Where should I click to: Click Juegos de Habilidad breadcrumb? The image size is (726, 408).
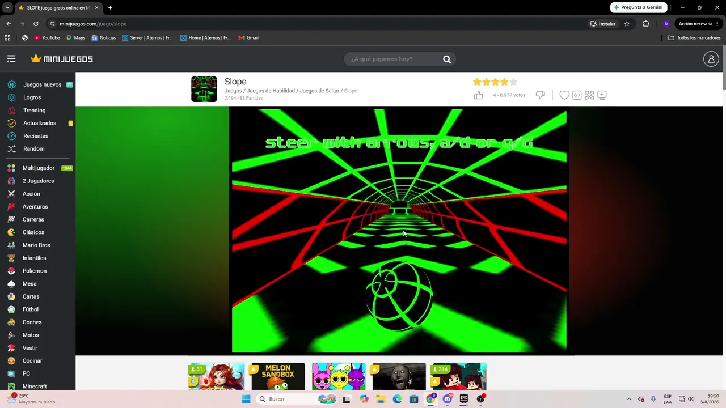pos(271,91)
